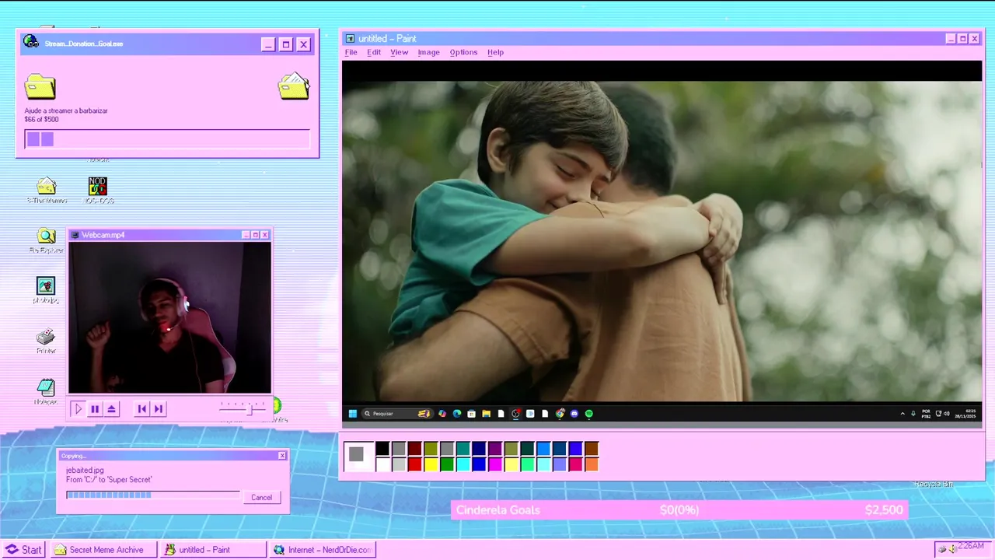Click the Cinderela Goals bar text
Viewport: 995px width, 560px height.
click(498, 510)
